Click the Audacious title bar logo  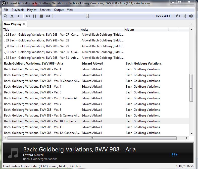[x=4, y=3]
